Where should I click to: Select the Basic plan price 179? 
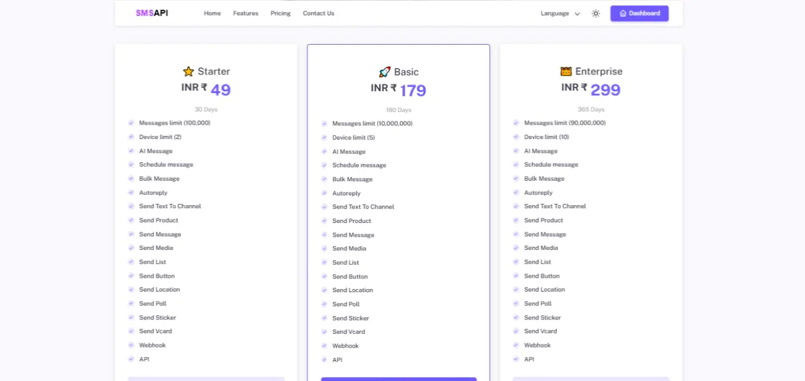click(413, 91)
